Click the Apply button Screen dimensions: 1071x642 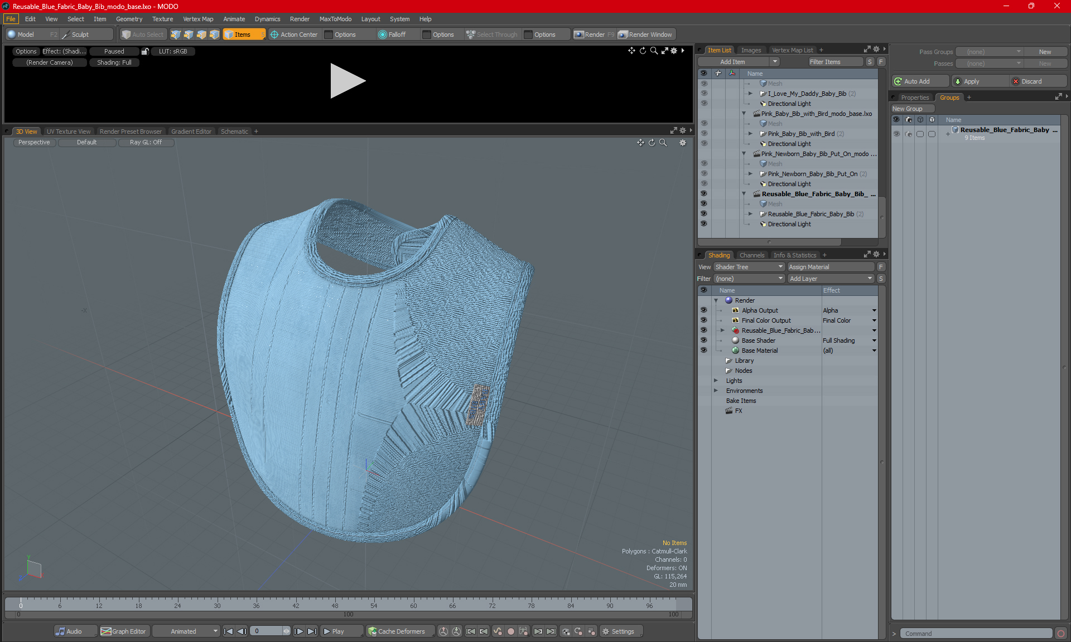[980, 81]
